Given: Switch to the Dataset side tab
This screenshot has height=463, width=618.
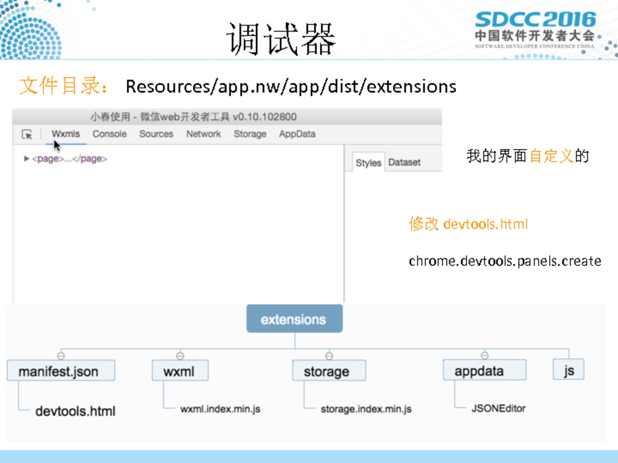Looking at the screenshot, I should coord(404,163).
